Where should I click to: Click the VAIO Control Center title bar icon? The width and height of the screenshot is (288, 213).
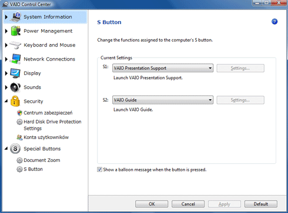[x=5, y=4]
